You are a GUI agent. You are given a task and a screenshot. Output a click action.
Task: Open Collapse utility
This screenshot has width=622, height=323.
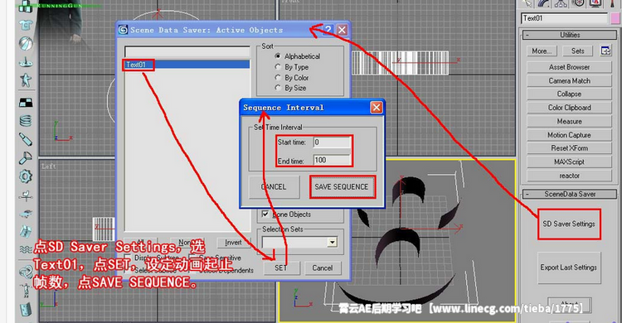pos(569,94)
